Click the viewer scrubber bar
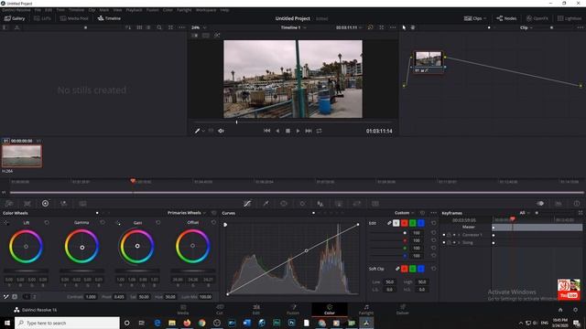The width and height of the screenshot is (586, 329). 293,122
